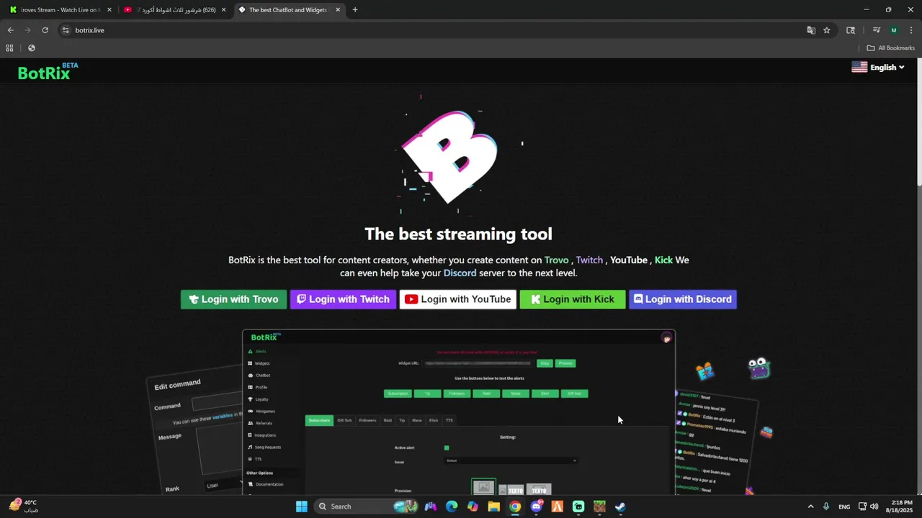Open the apps grid in bookmarks bar
The height and width of the screenshot is (518, 922).
click(x=9, y=48)
